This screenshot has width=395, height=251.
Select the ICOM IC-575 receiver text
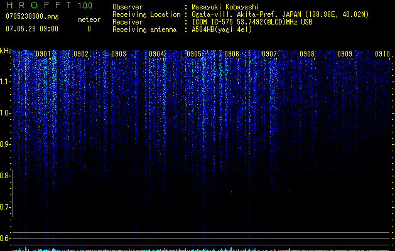252,22
